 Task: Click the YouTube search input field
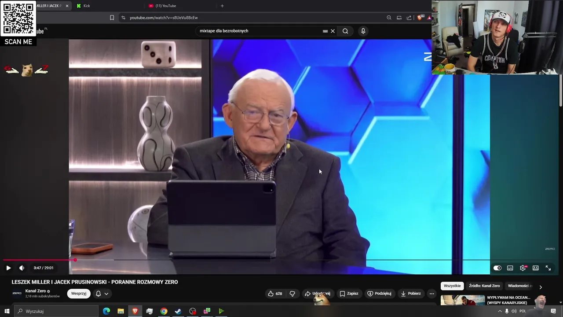click(260, 31)
